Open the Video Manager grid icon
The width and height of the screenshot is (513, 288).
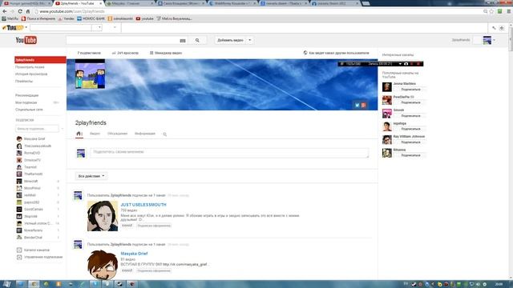[151, 53]
